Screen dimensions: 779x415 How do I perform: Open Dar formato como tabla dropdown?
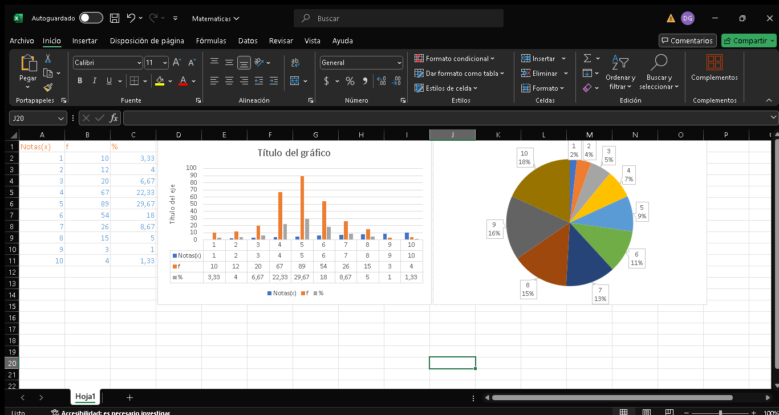[x=459, y=73]
